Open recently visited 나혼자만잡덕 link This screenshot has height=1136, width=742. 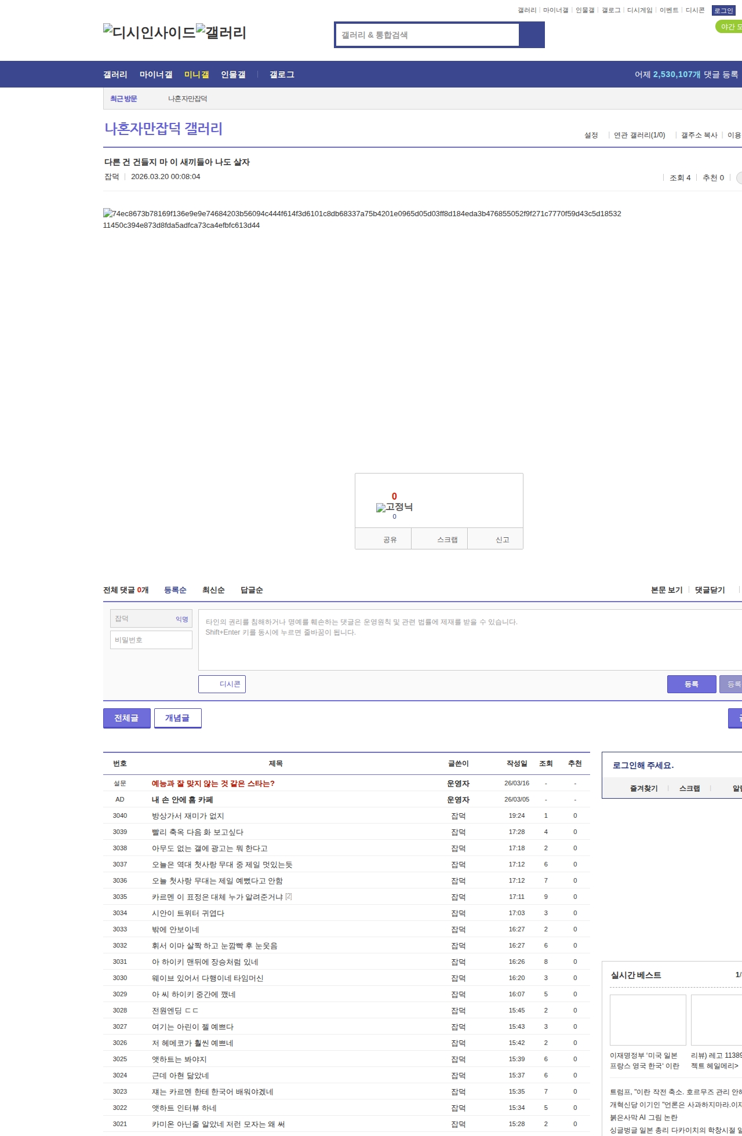tap(188, 99)
